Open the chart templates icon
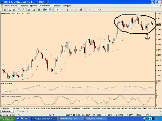This screenshot has width=162, height=121. click(x=50, y=10)
